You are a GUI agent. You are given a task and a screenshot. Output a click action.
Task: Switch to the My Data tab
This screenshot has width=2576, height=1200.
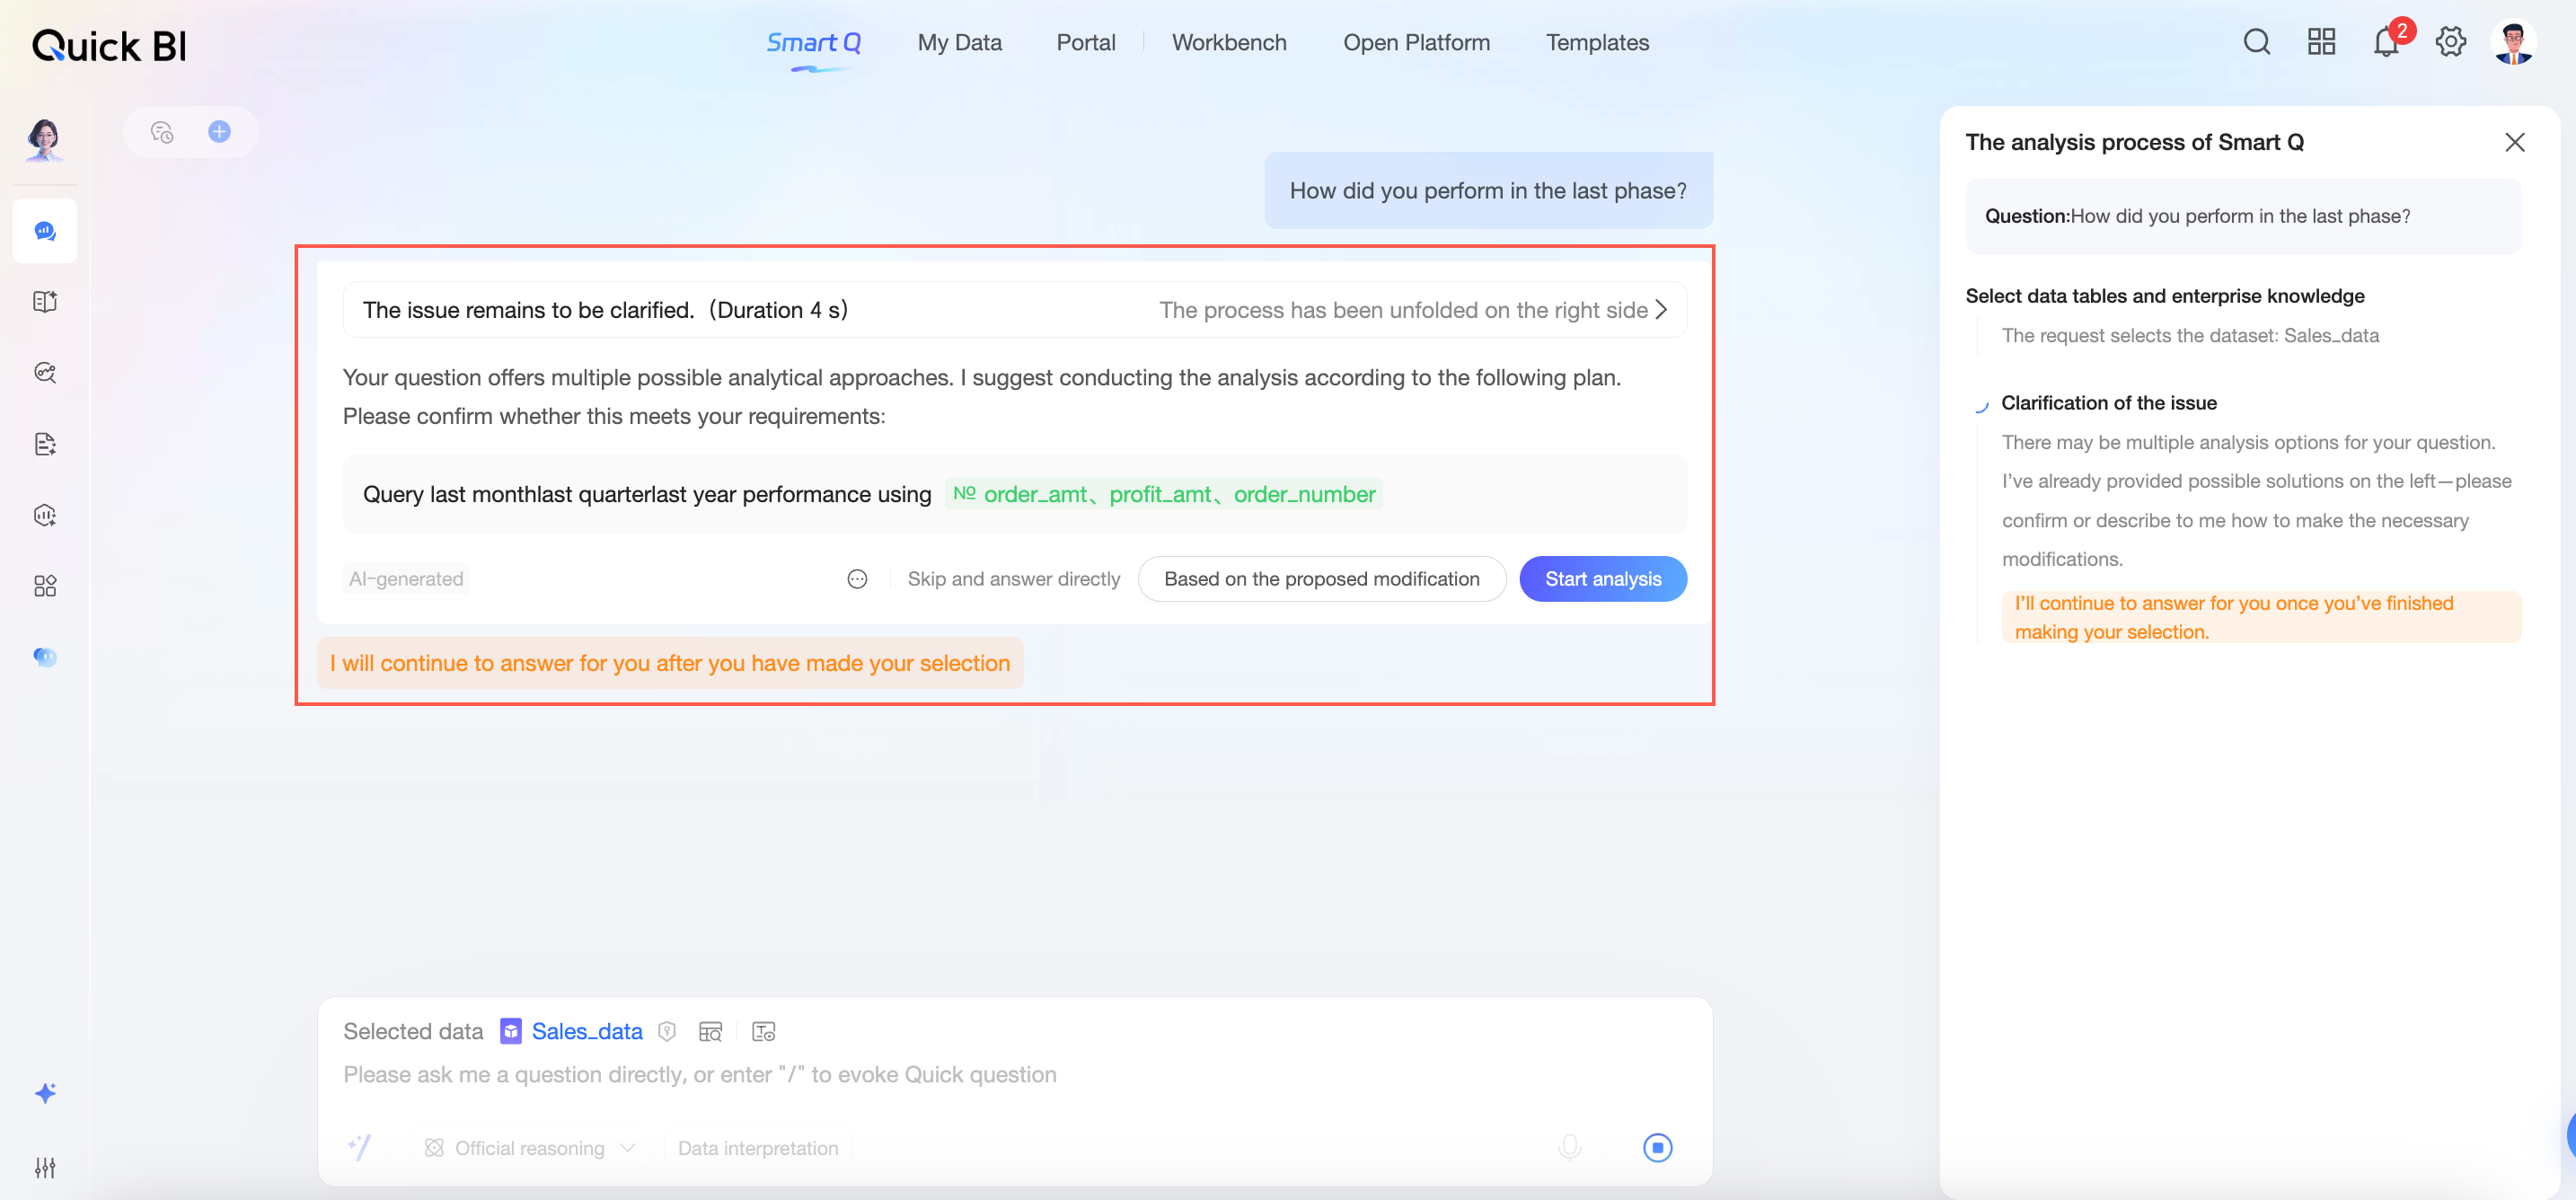pyautogui.click(x=959, y=43)
